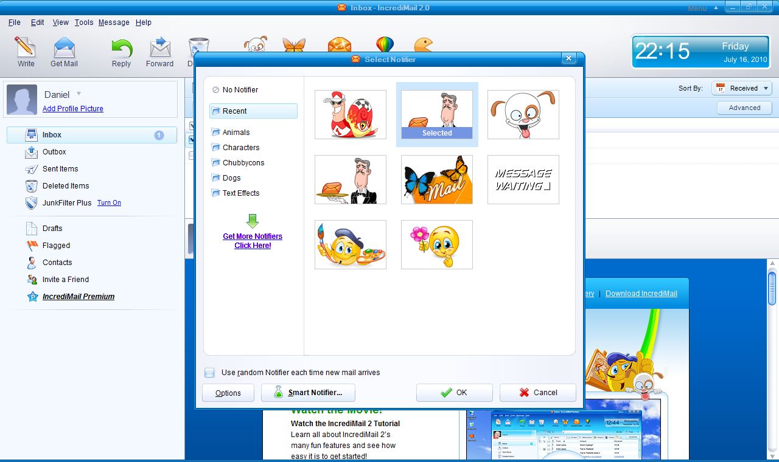Pick the MESSAGE WAITING text notifier
Viewport: 779px width, 462px height.
[x=523, y=179]
